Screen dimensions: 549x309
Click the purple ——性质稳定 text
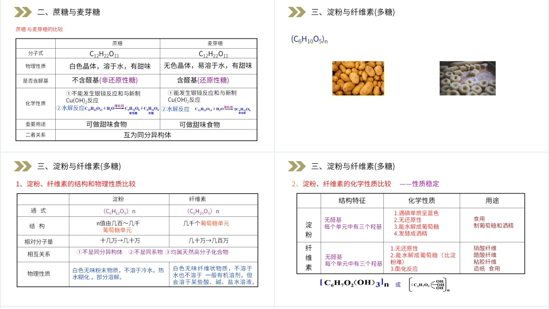point(419,184)
